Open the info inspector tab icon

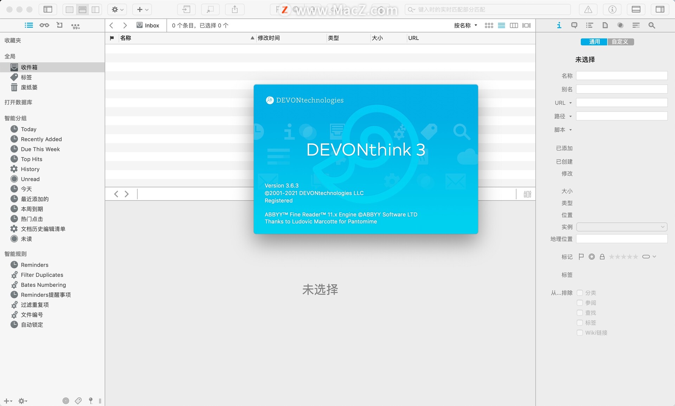559,25
